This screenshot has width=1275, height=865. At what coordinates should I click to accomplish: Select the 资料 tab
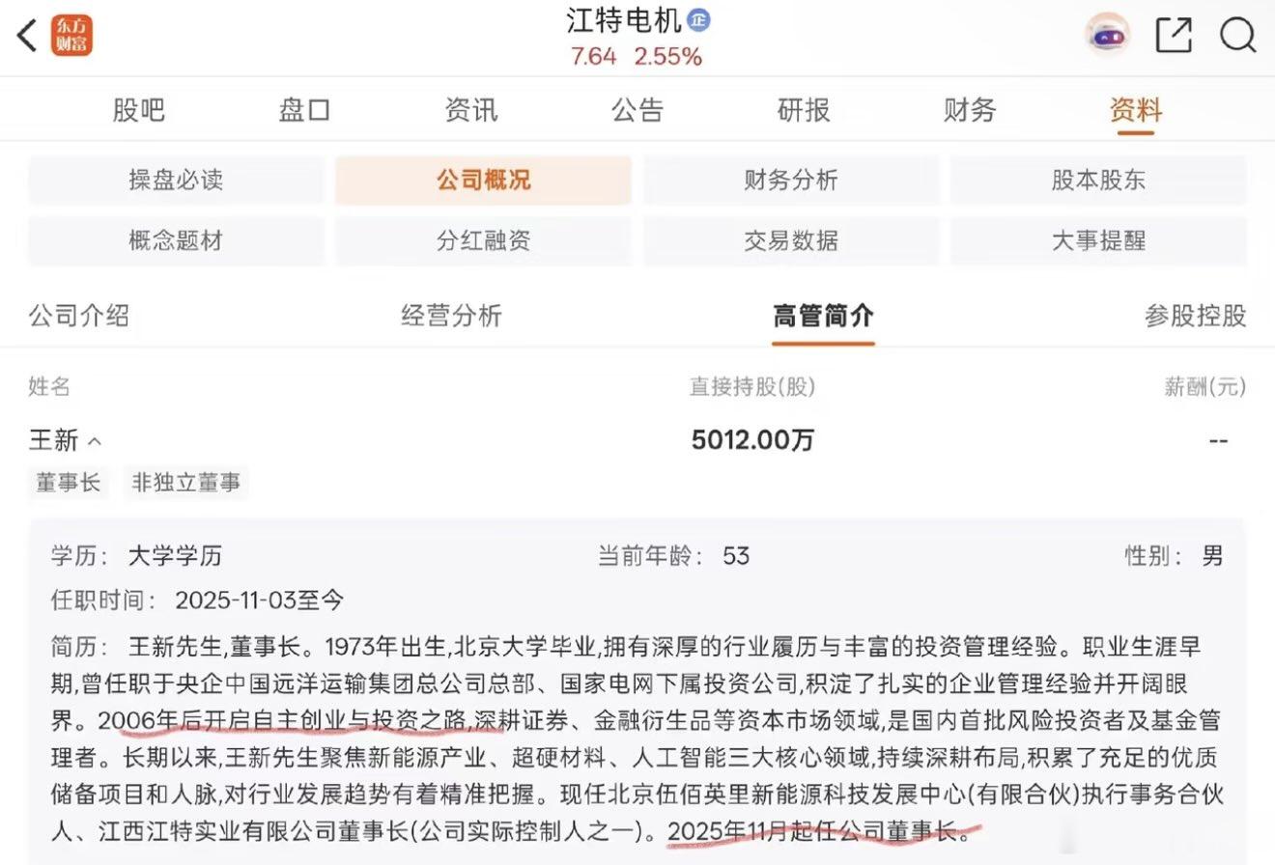[x=1136, y=110]
